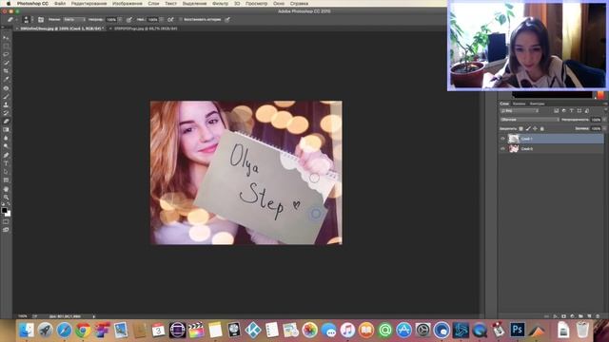Select the Pen tool

(6, 155)
